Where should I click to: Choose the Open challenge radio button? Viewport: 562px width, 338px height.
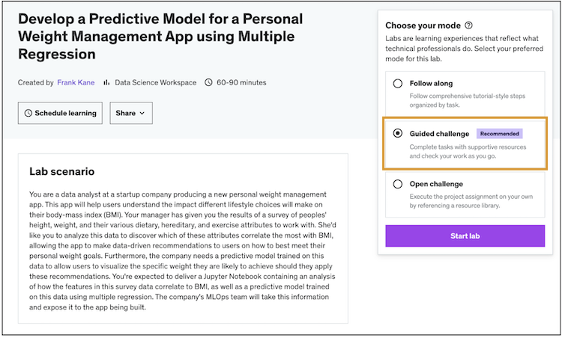[x=398, y=184]
